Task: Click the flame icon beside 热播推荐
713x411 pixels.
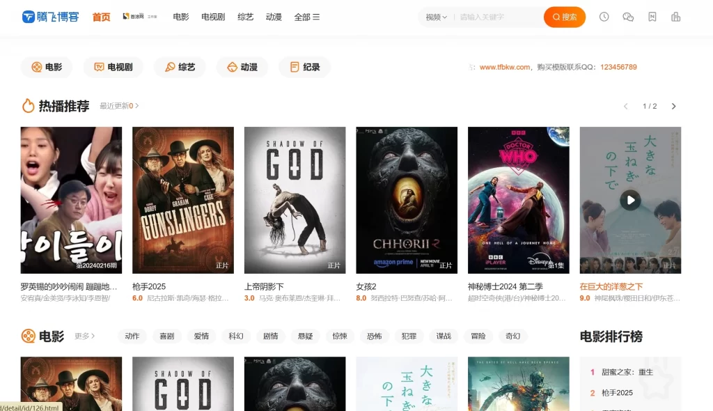Action: (28, 106)
